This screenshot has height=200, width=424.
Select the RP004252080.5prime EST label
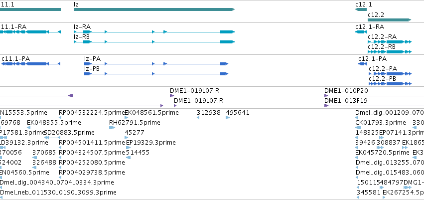tap(92, 163)
